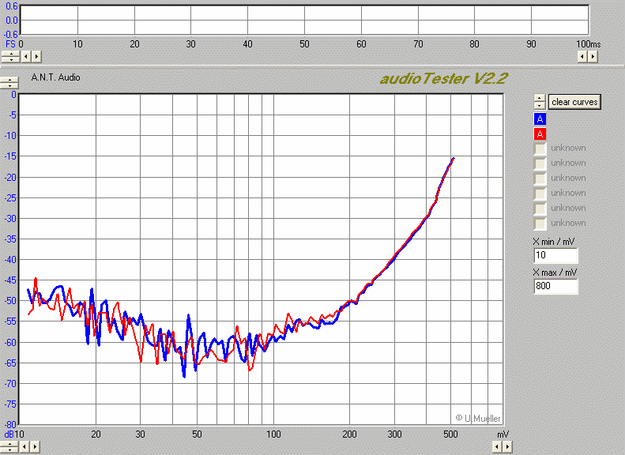
Task: Tick the fifth unknown curve checkbox
Action: [x=540, y=209]
